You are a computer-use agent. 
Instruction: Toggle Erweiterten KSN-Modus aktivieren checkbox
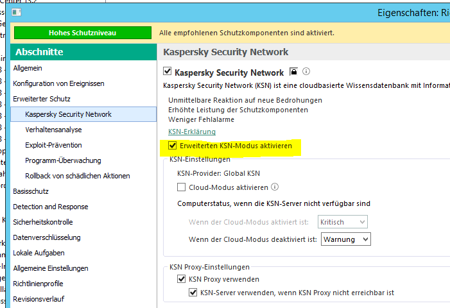173,146
